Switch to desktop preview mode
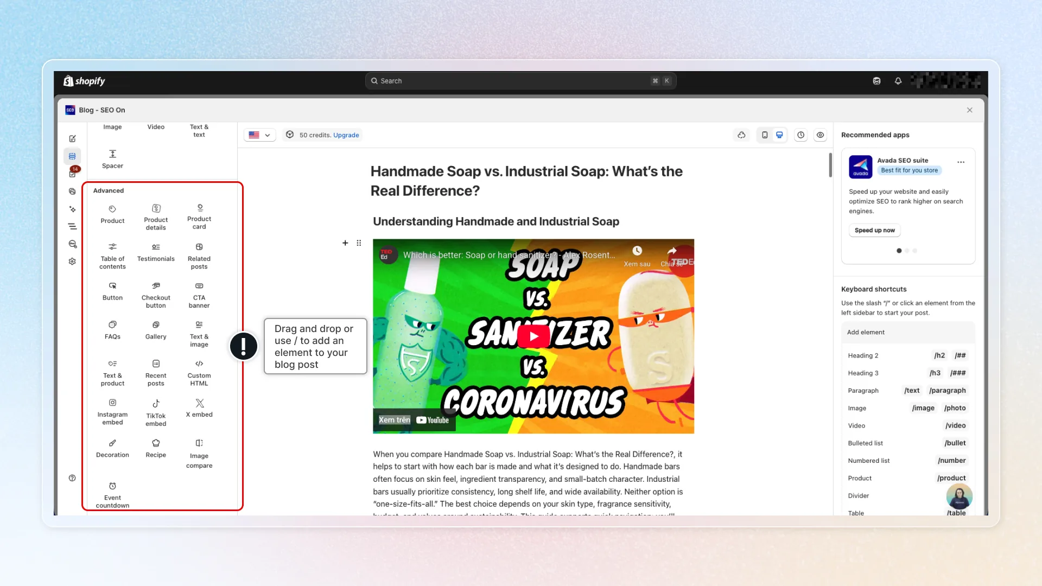This screenshot has width=1042, height=586. [x=779, y=135]
